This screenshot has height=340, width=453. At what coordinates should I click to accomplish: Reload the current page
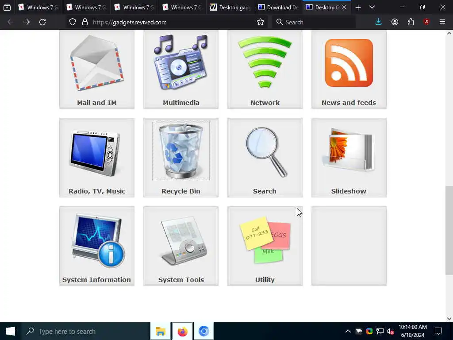pyautogui.click(x=42, y=22)
